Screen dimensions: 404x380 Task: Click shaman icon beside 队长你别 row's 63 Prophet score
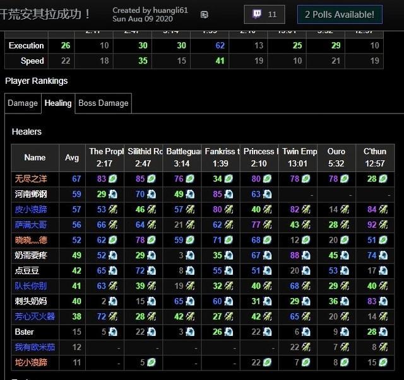point(113,286)
